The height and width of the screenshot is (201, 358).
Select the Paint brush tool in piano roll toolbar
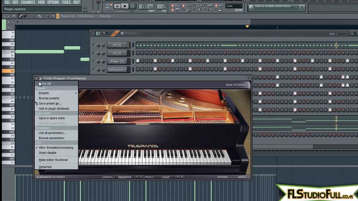[x=25, y=16]
